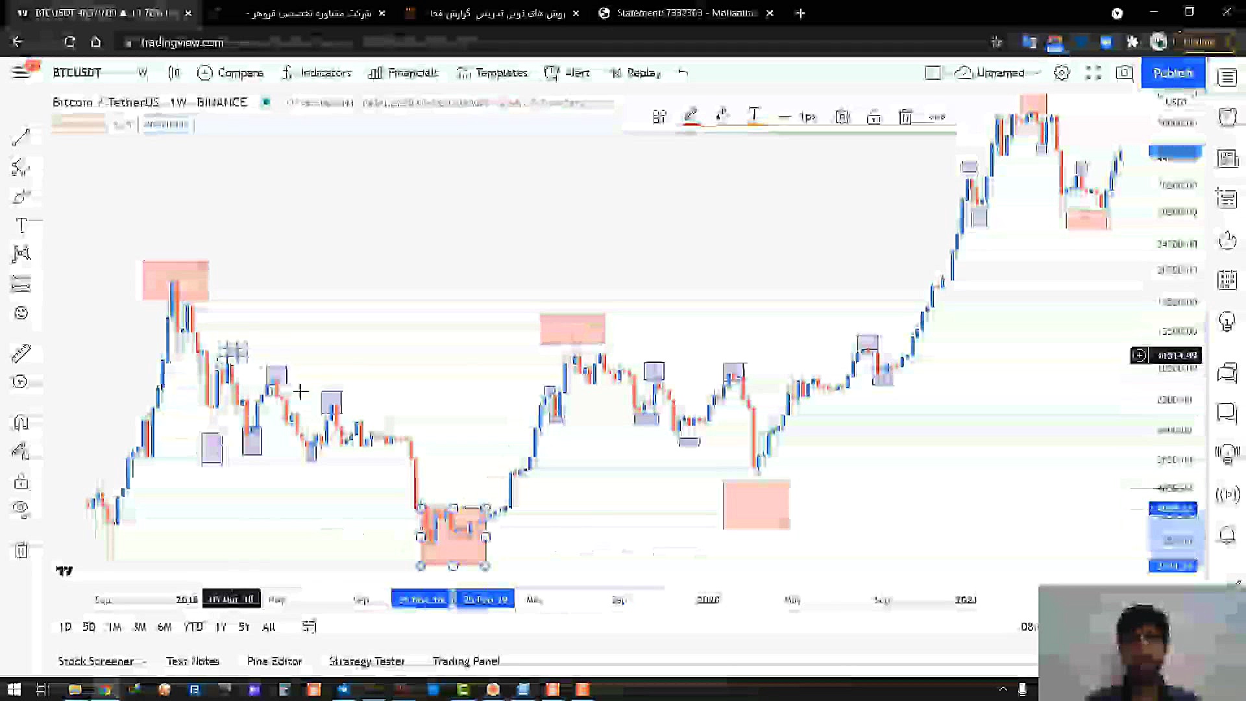
Task: Click the Publish button
Action: 1173,73
